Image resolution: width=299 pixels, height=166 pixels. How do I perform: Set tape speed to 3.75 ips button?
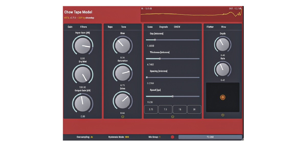151,109
